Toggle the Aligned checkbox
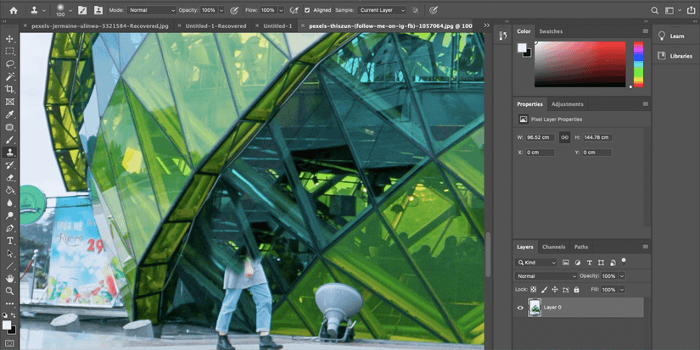 pos(307,10)
